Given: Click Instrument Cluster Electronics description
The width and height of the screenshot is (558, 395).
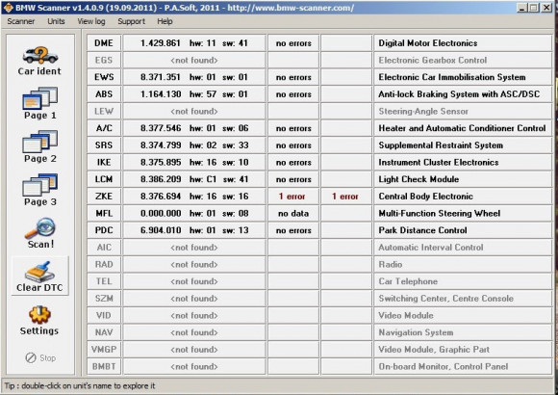Looking at the screenshot, I should point(439,162).
